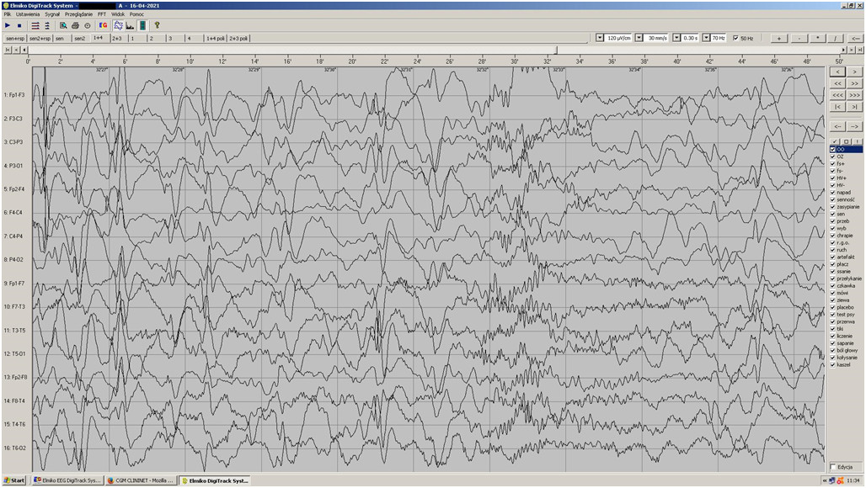Uncheck the 'napad' event checkbox
866x488 pixels.
coord(832,192)
